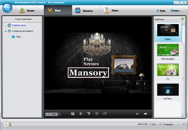Click the Mansory title text box
The width and height of the screenshot is (188, 130).
tap(88, 73)
